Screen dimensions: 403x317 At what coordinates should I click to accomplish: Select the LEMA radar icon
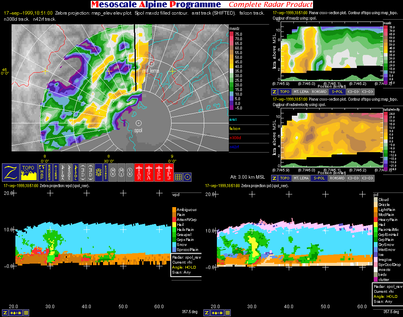pyautogui.click(x=63, y=173)
